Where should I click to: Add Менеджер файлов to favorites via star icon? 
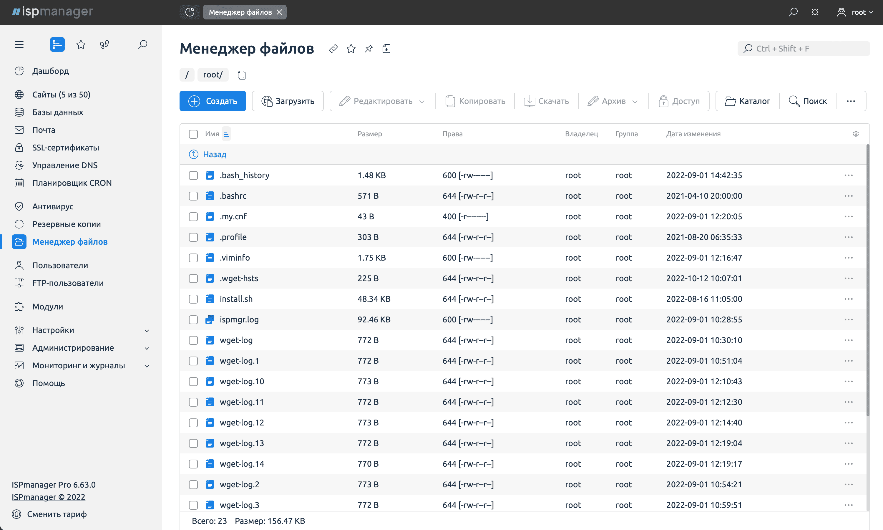click(x=351, y=49)
